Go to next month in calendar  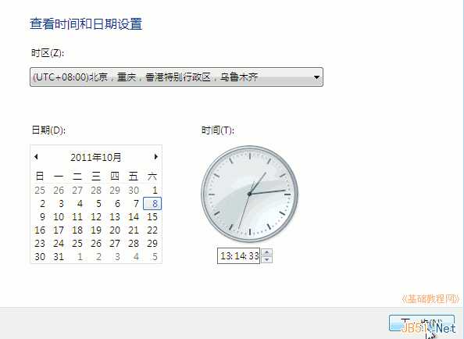point(156,157)
